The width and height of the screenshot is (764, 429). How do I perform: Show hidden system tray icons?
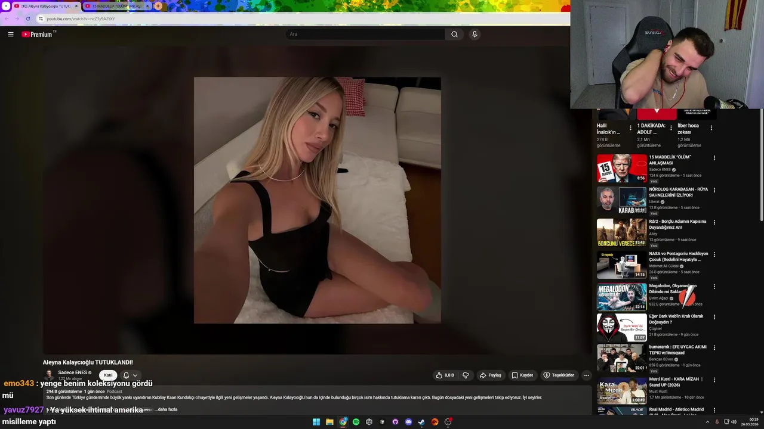pos(708,422)
